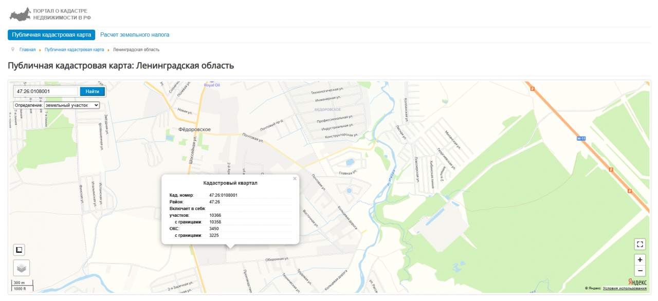Screen dimensions: 658x301
Task: Toggle fullscreen map view
Action: [640, 244]
